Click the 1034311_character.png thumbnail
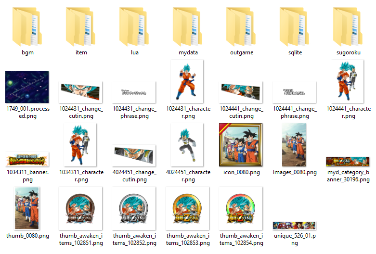 point(80,145)
